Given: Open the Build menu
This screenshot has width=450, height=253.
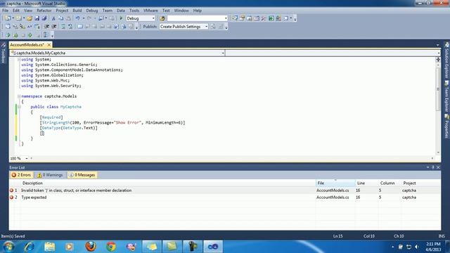Looking at the screenshot, I should [x=77, y=11].
